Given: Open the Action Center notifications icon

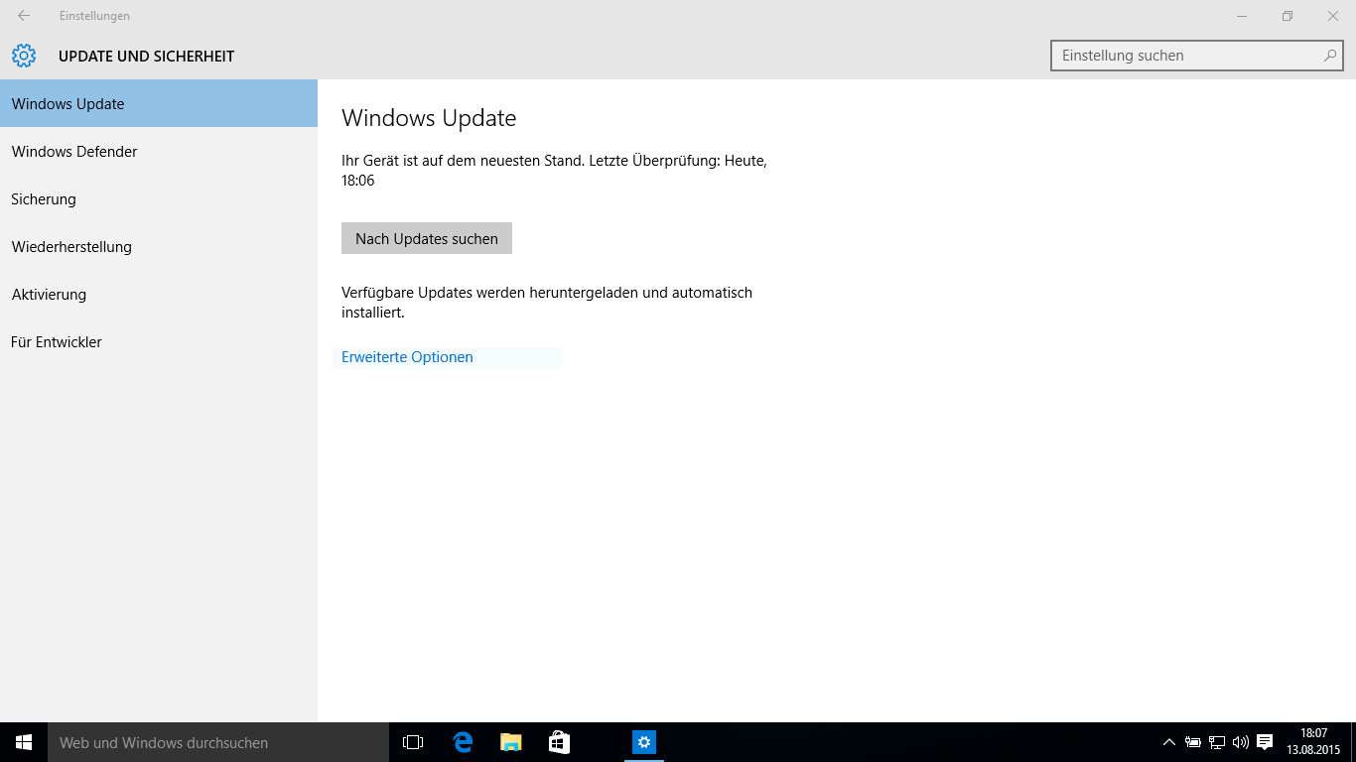Looking at the screenshot, I should coord(1265,742).
